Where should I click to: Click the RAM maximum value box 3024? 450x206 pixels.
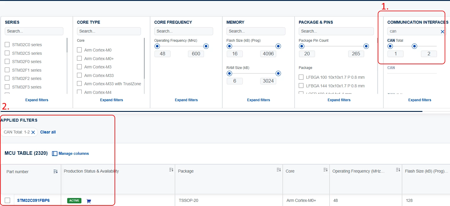pos(268,81)
